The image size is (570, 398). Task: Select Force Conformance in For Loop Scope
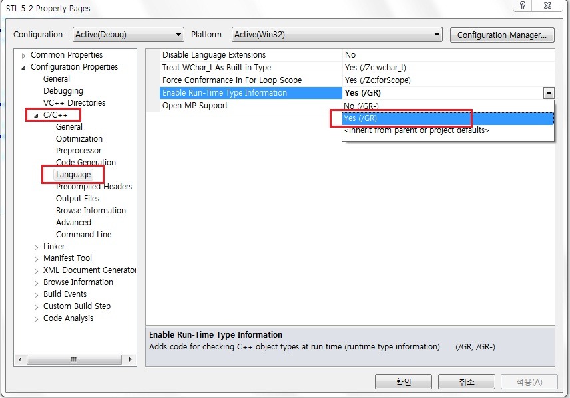(x=251, y=80)
